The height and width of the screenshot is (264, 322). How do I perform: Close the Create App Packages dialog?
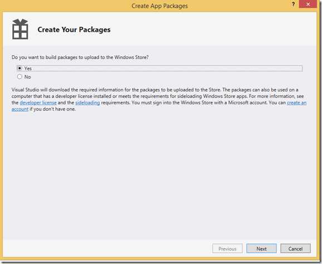pyautogui.click(x=308, y=4)
